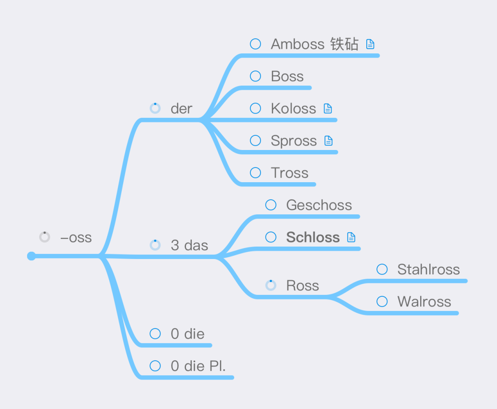Image resolution: width=497 pixels, height=409 pixels.
Task: Click the progress ring next to Ross
Action: [271, 285]
